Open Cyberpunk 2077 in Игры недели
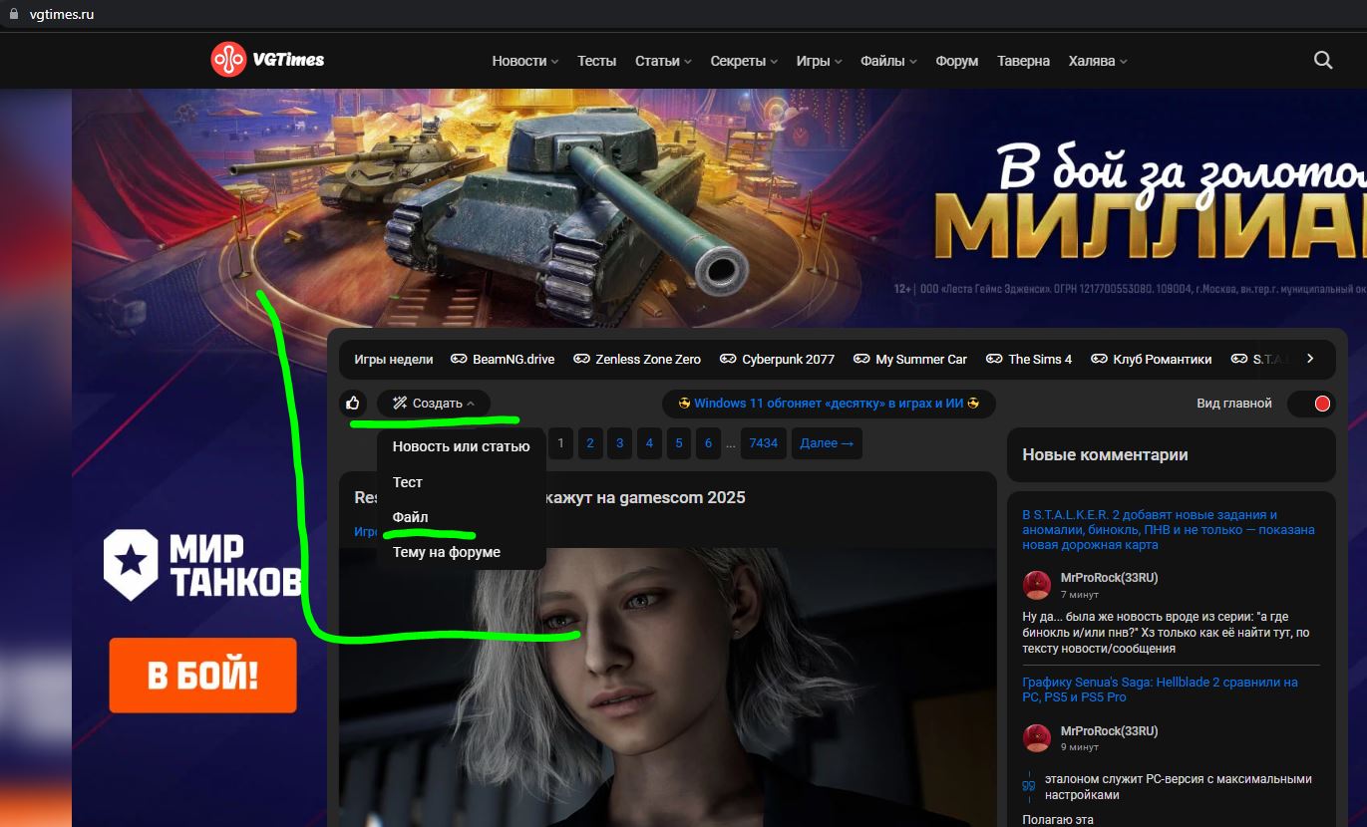Screen dimensions: 1367x827 [788, 360]
